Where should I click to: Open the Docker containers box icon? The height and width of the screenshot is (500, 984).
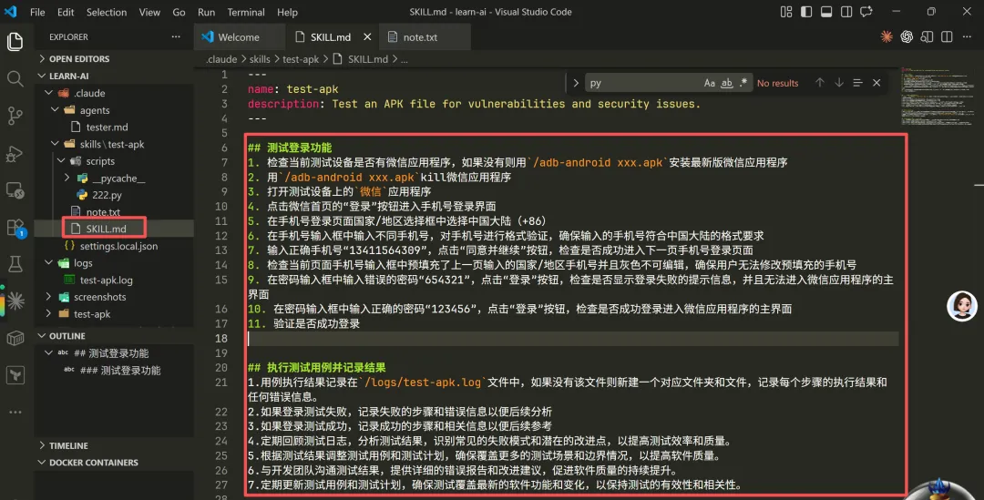tap(15, 339)
